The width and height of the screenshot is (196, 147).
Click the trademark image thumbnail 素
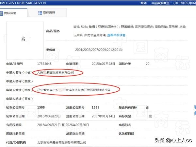pos(25,40)
